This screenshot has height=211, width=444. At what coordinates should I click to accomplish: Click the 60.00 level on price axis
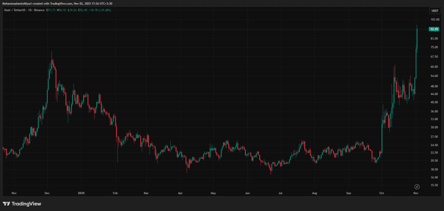click(x=434, y=67)
